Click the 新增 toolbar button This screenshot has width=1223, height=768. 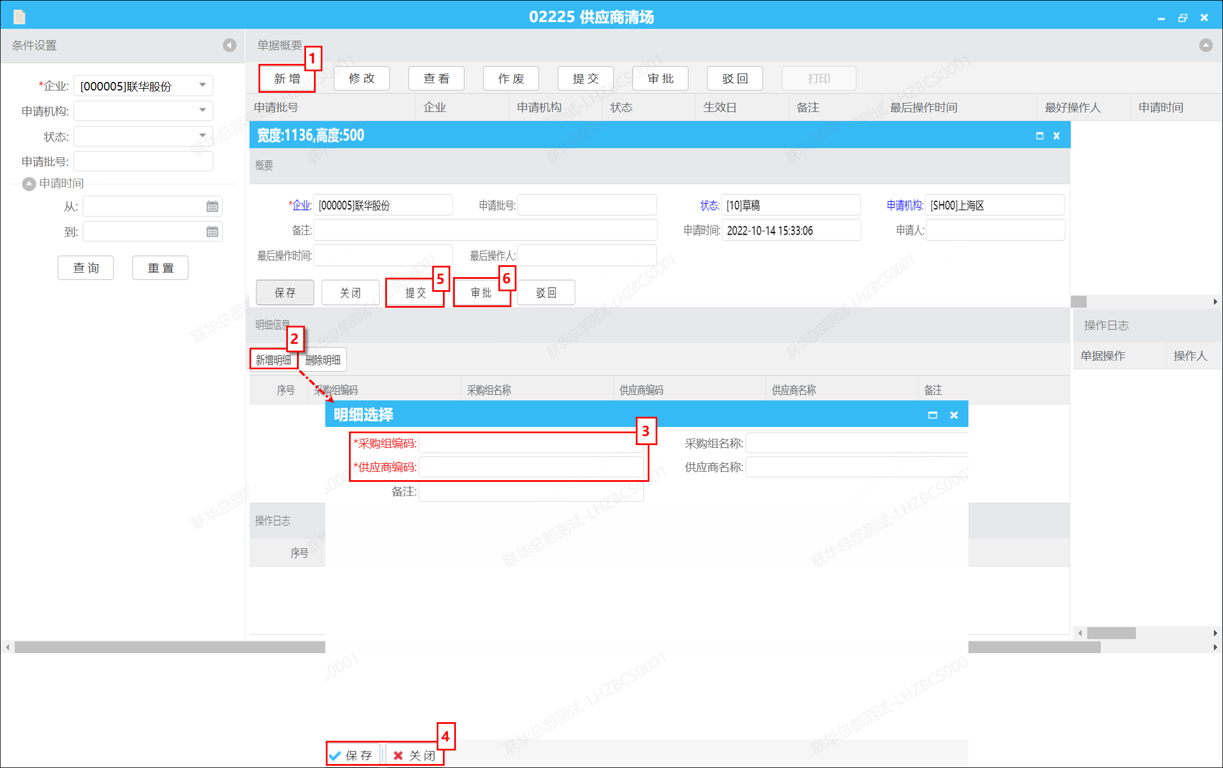(x=287, y=78)
